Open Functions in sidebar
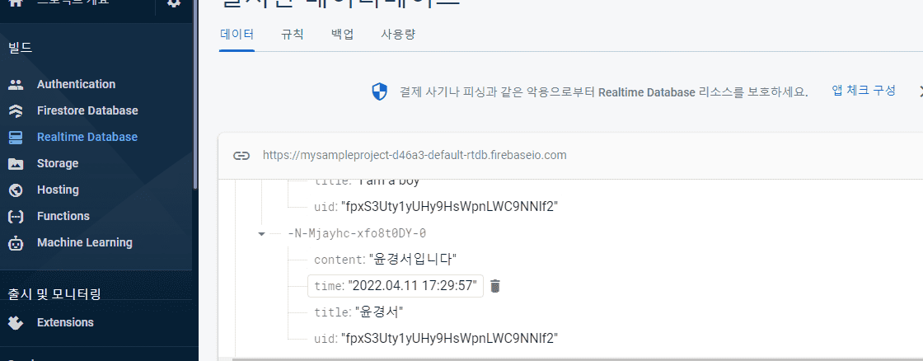The image size is (923, 361). click(63, 216)
